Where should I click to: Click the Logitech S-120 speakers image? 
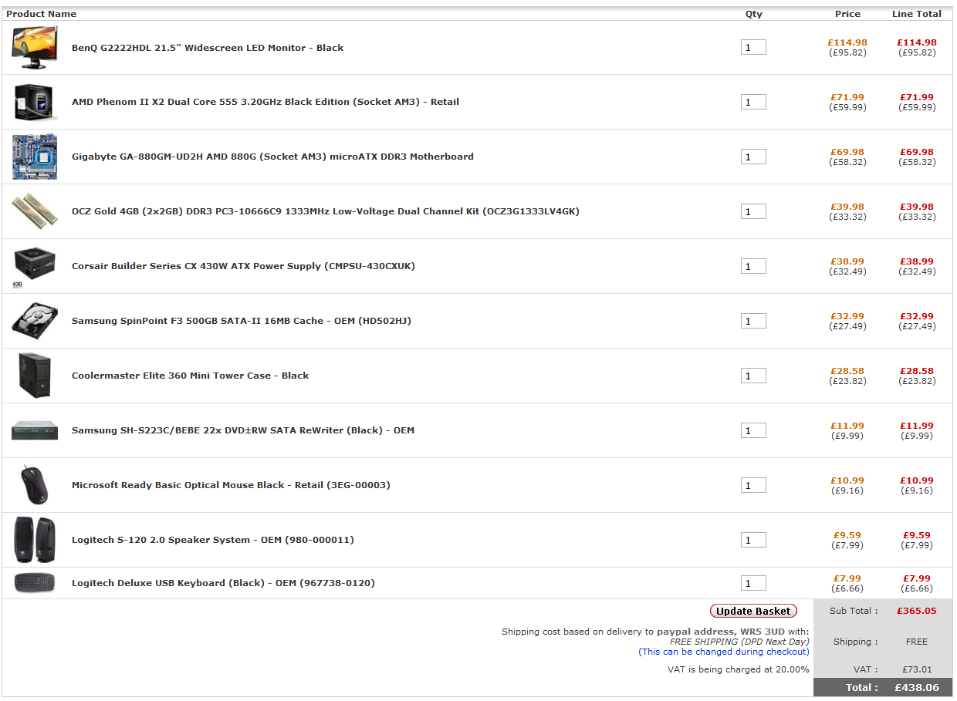(x=35, y=540)
